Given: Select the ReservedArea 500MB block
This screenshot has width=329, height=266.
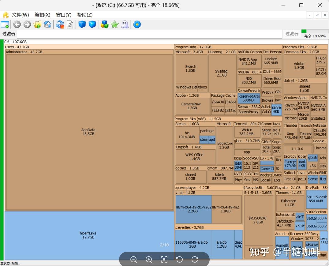Looking at the screenshot, I should [249, 98].
